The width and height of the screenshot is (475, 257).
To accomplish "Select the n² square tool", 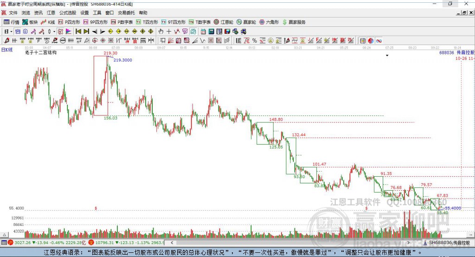I will [79, 41].
